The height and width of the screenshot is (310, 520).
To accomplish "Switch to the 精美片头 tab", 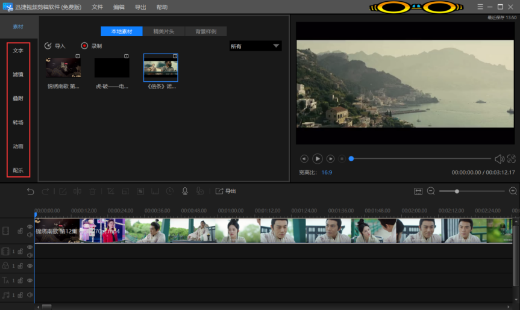I will point(164,31).
